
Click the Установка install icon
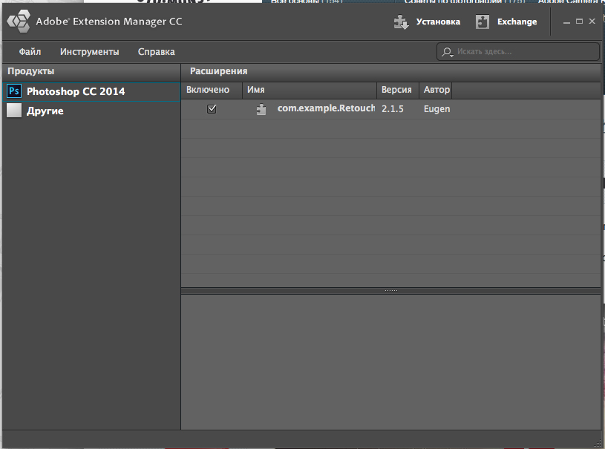[402, 22]
